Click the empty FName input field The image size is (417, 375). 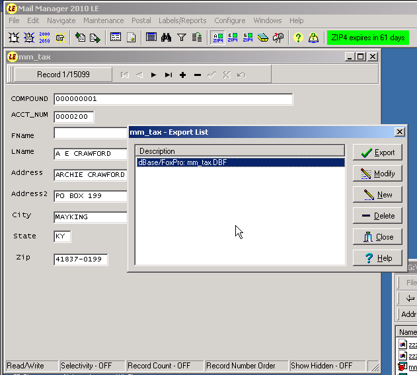pos(91,133)
